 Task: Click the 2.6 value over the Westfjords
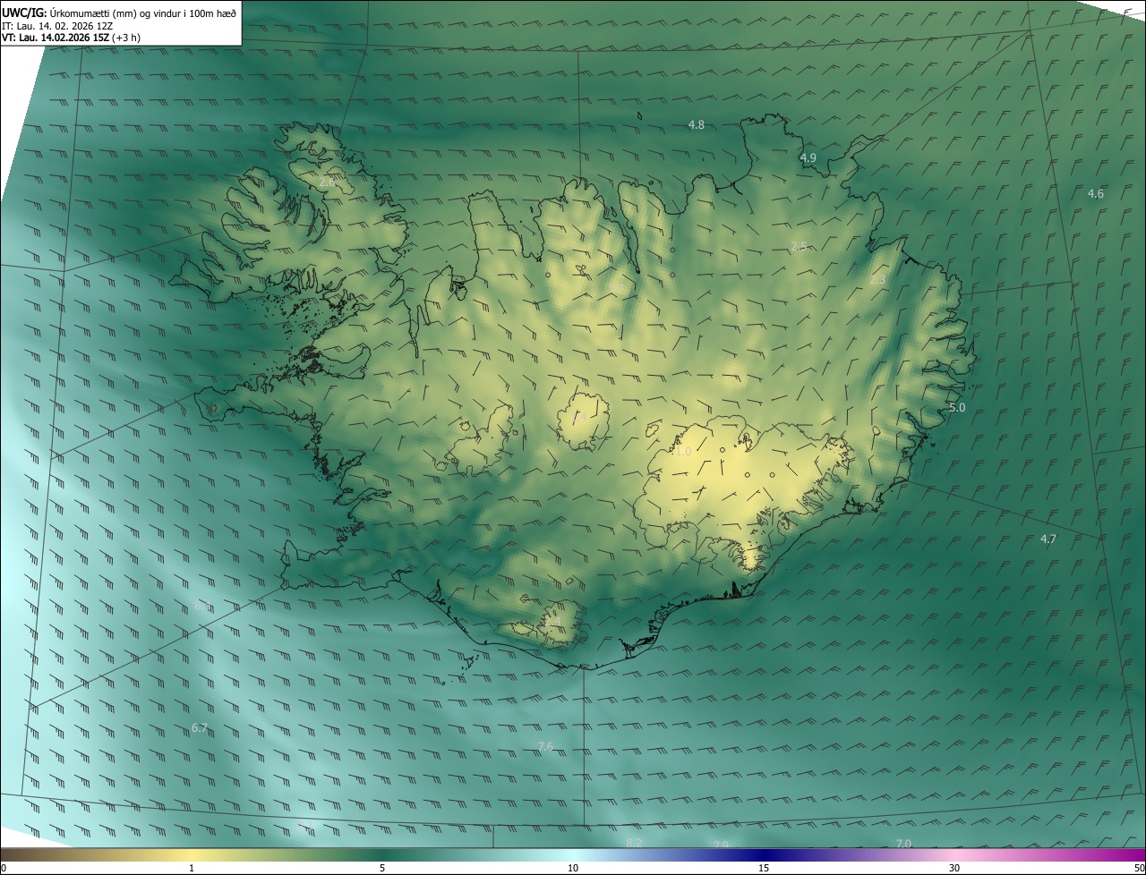point(327,183)
